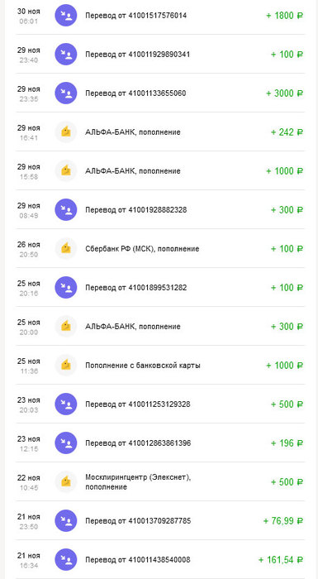Open the transfer from 41001133655060
The width and height of the screenshot is (318, 579).
pyautogui.click(x=160, y=93)
